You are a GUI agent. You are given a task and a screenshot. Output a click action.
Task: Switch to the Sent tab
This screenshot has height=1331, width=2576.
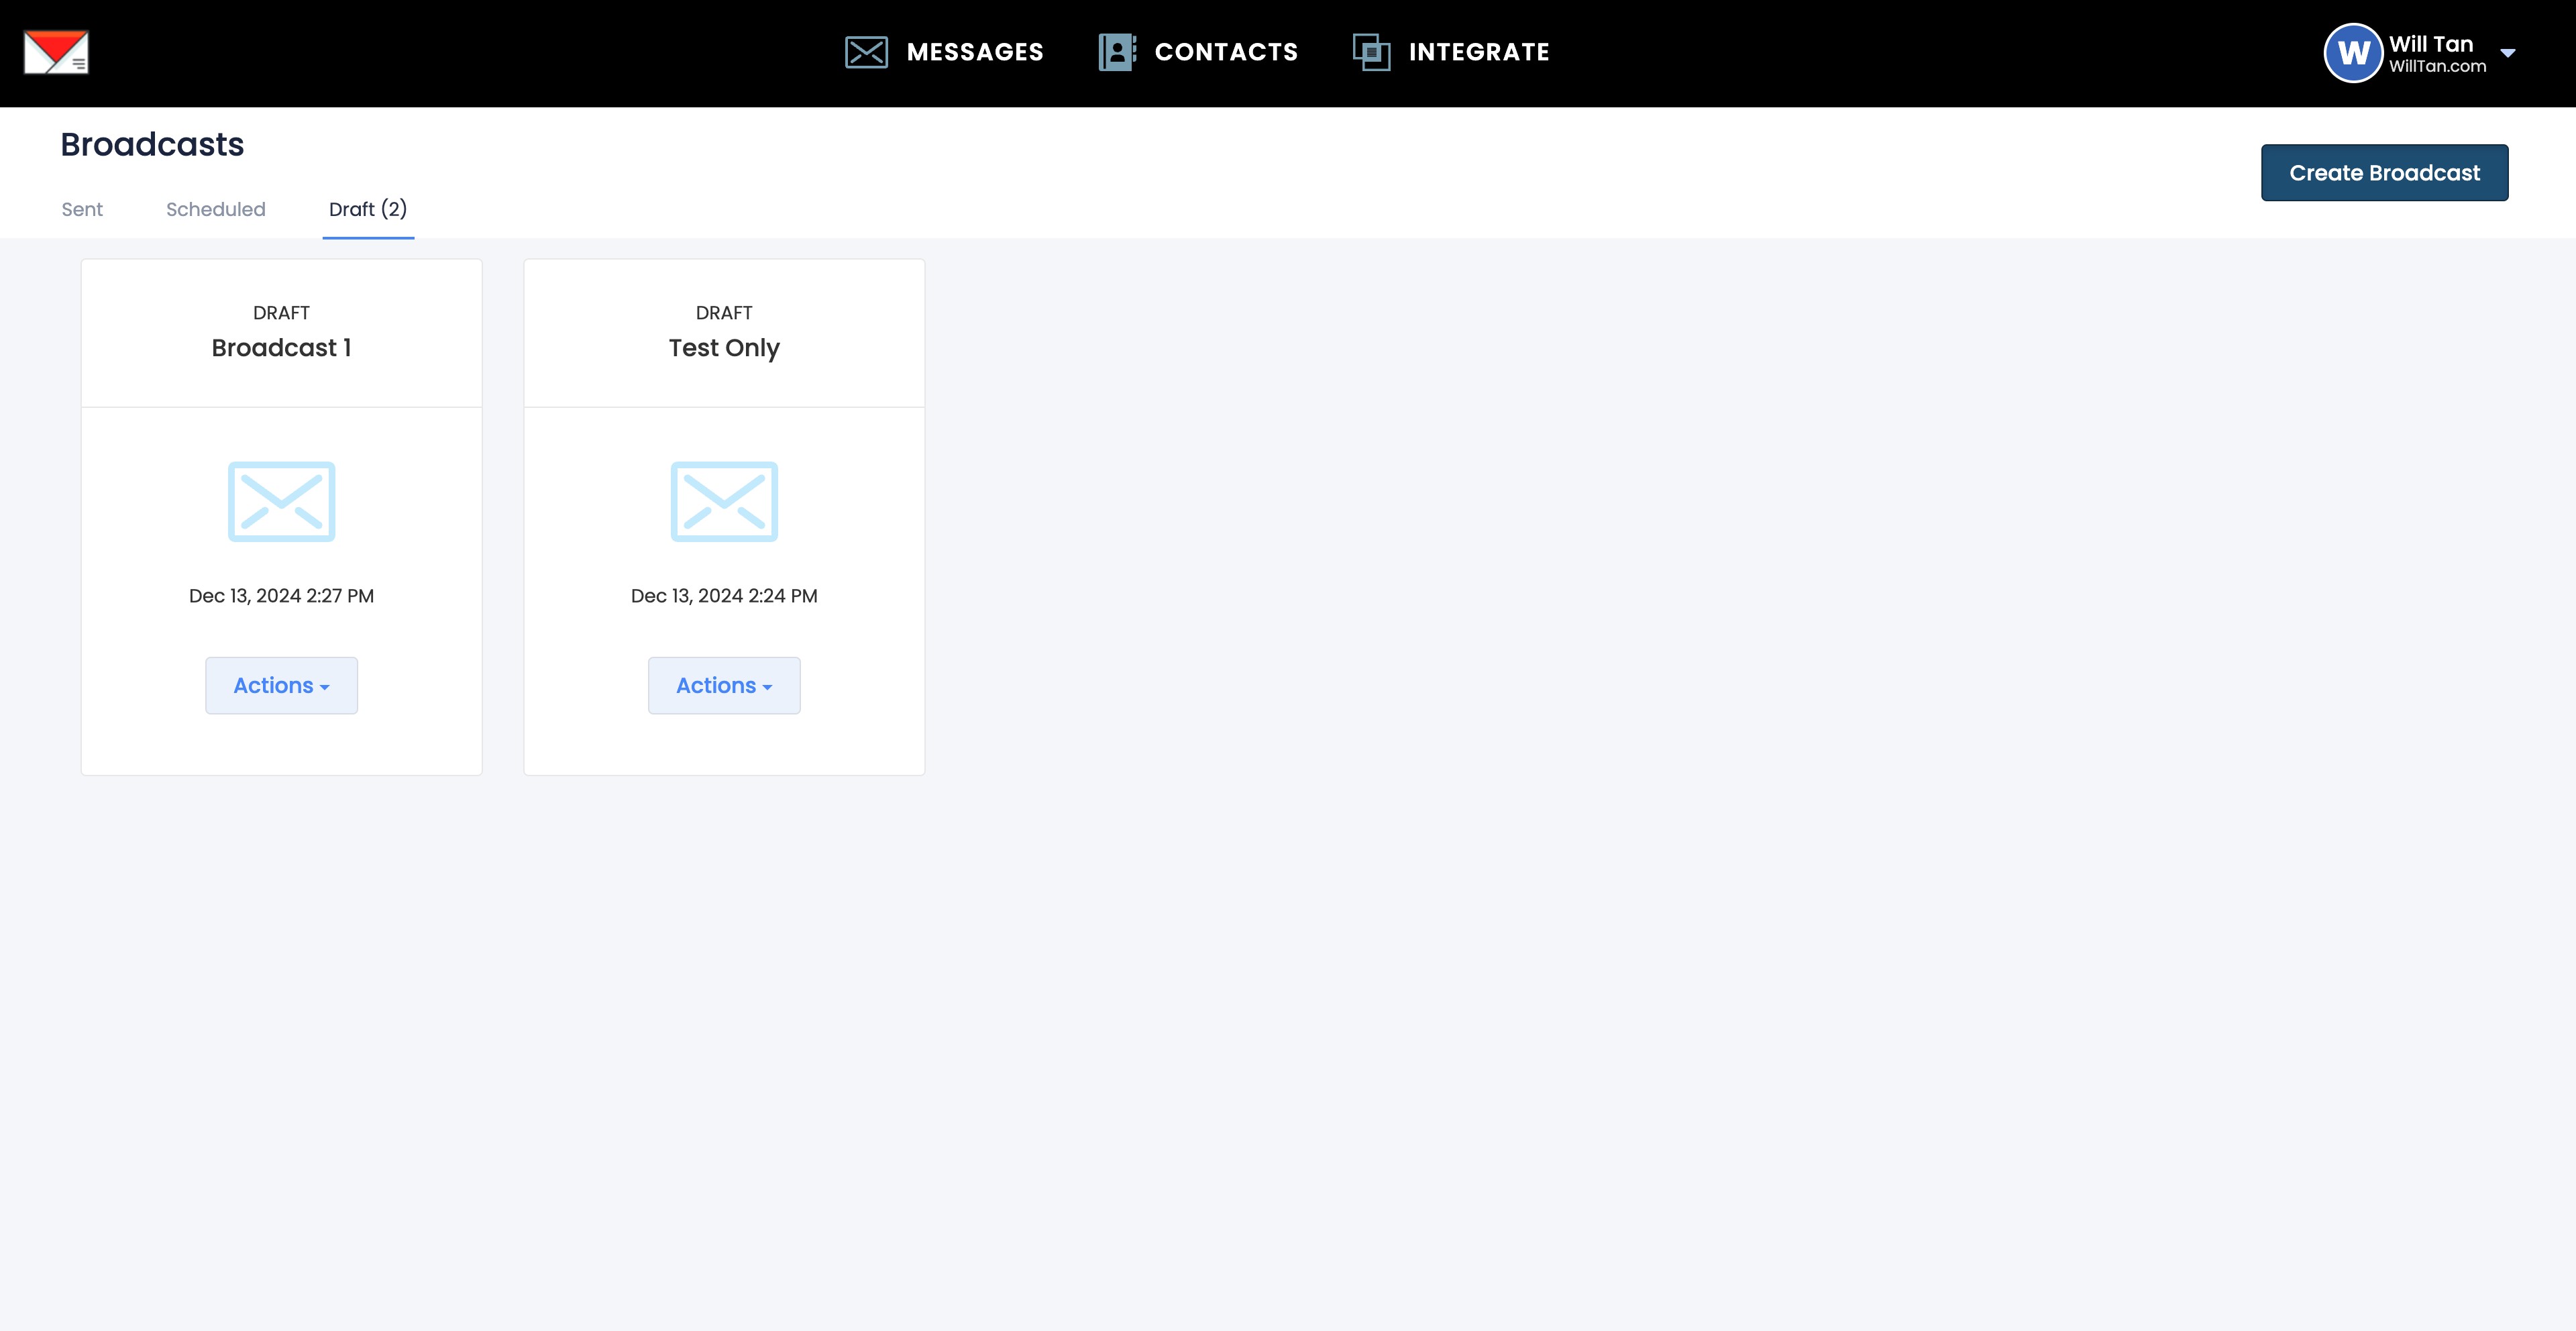click(x=81, y=209)
